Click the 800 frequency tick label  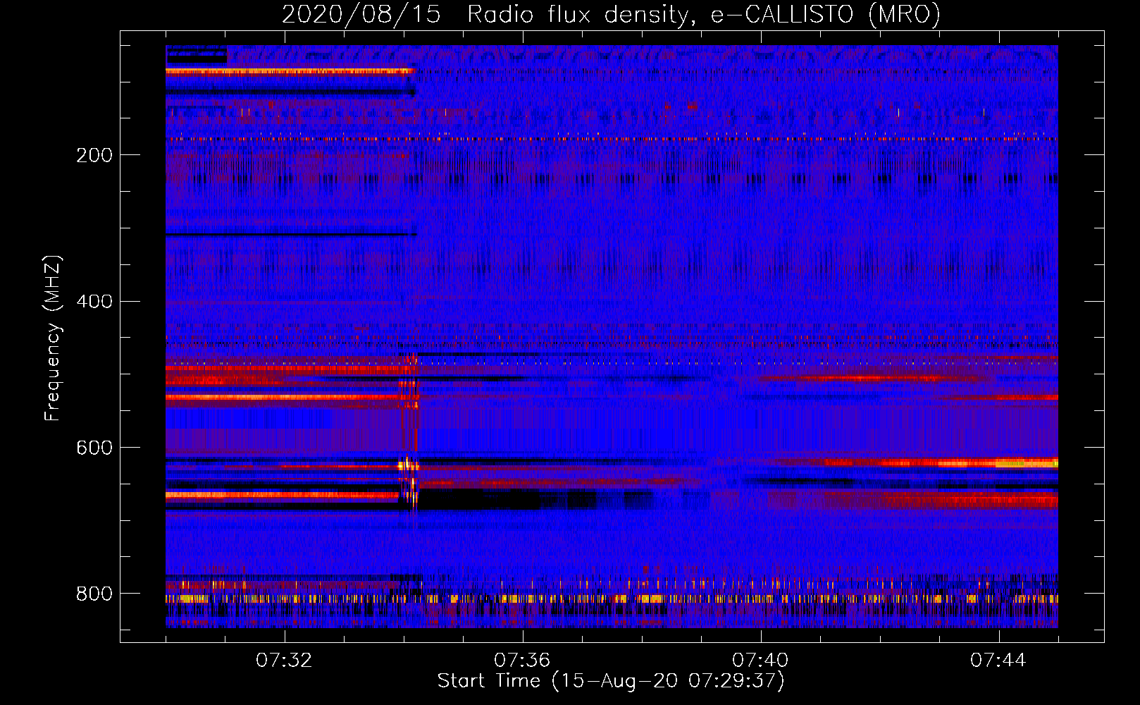point(94,594)
